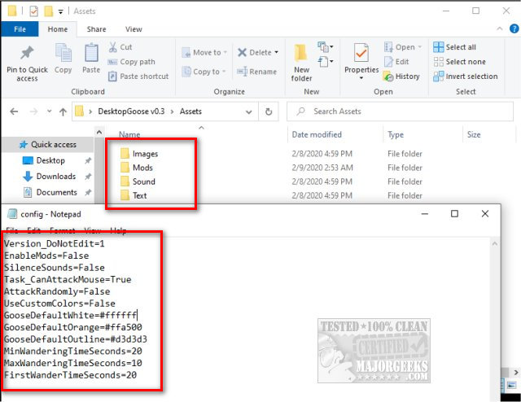The height and width of the screenshot is (402, 521).
Task: Open Documents in navigation pane
Action: (x=50, y=192)
